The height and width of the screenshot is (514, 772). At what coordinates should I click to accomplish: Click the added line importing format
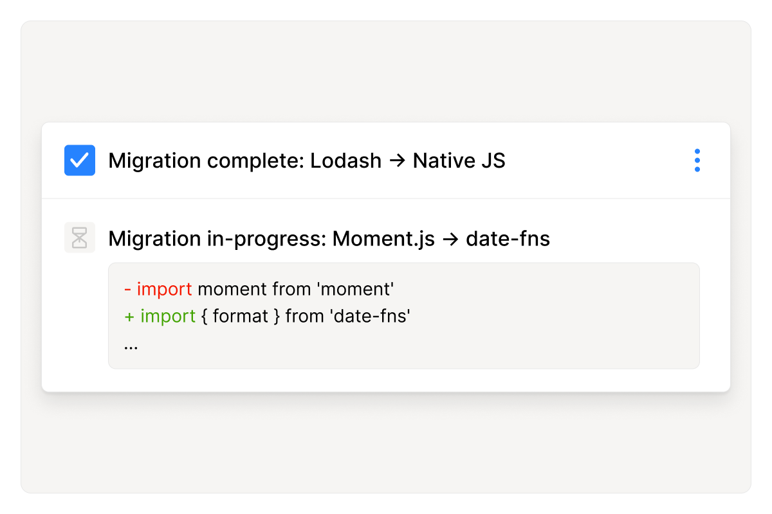point(267,316)
